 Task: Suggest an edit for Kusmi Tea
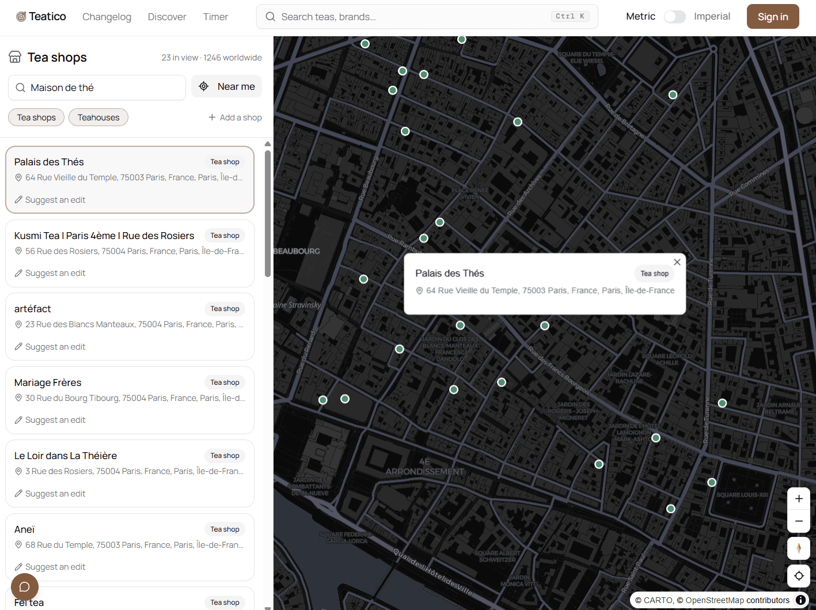point(50,273)
